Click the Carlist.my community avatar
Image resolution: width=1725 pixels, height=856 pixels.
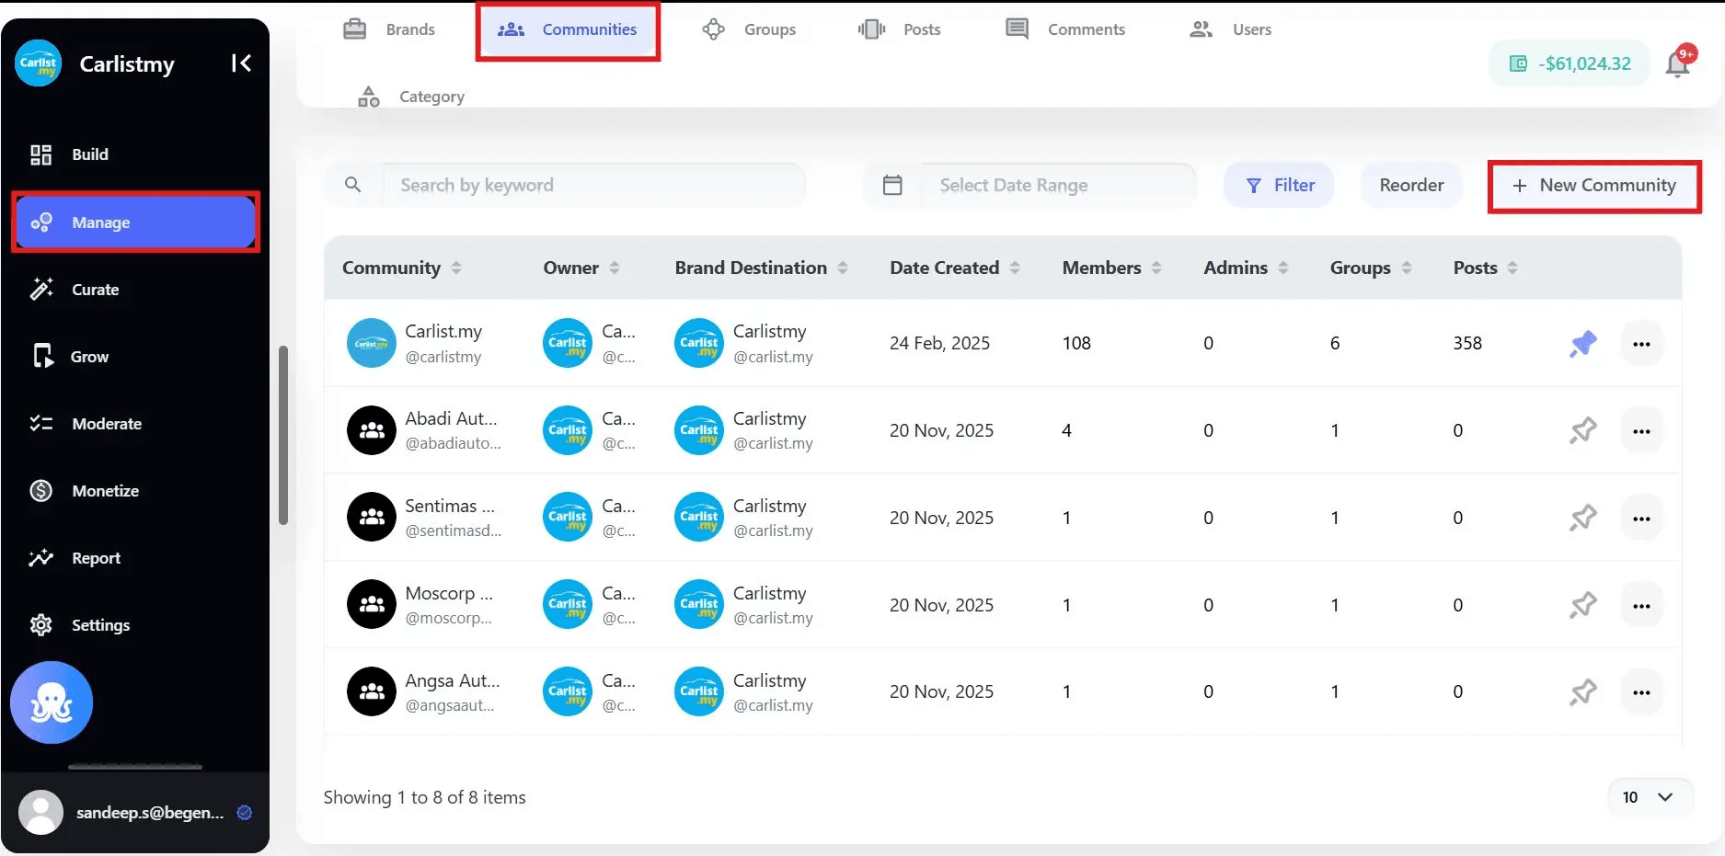(x=372, y=343)
